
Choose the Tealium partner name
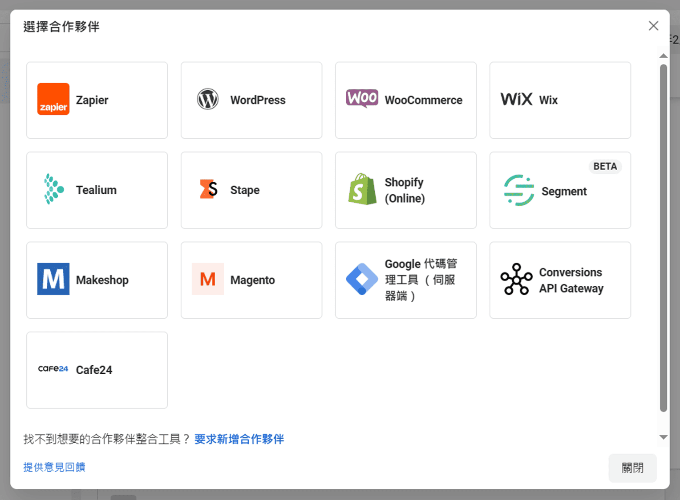click(x=96, y=190)
